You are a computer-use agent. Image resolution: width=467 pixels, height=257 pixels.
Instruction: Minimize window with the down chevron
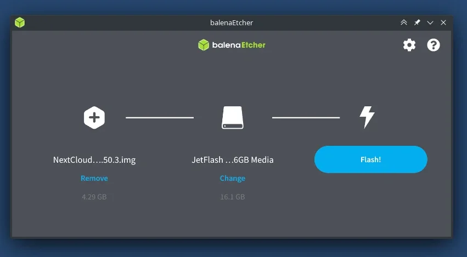tap(430, 22)
